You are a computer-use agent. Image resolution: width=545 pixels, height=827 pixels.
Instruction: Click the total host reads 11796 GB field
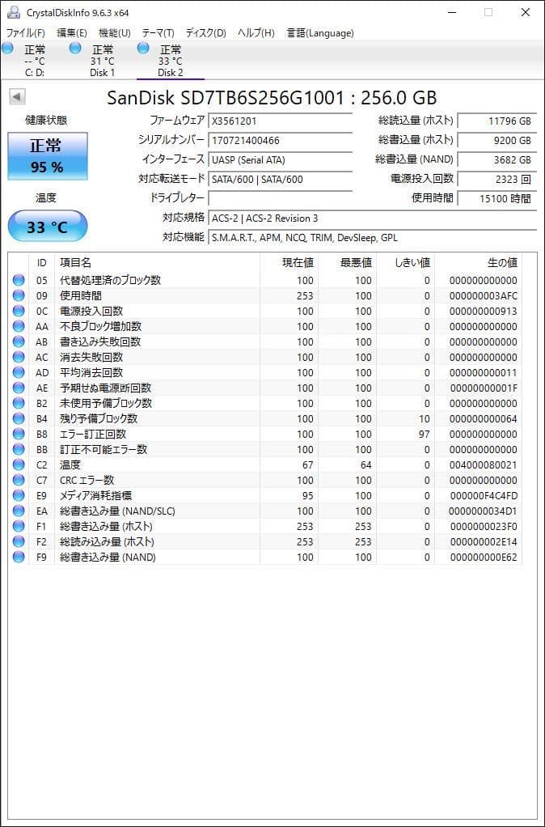497,121
